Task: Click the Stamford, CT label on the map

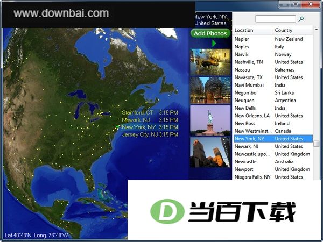Action: coord(138,112)
